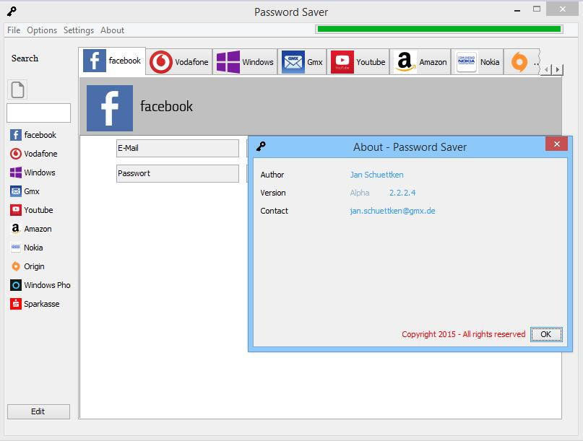Viewport: 583px width, 441px height.
Task: Switch to the Gmx tab
Action: click(302, 62)
